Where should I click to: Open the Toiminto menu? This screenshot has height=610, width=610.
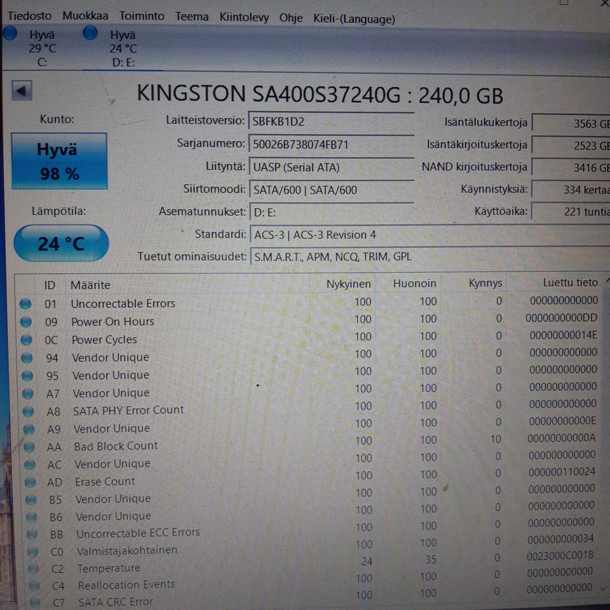pos(142,17)
